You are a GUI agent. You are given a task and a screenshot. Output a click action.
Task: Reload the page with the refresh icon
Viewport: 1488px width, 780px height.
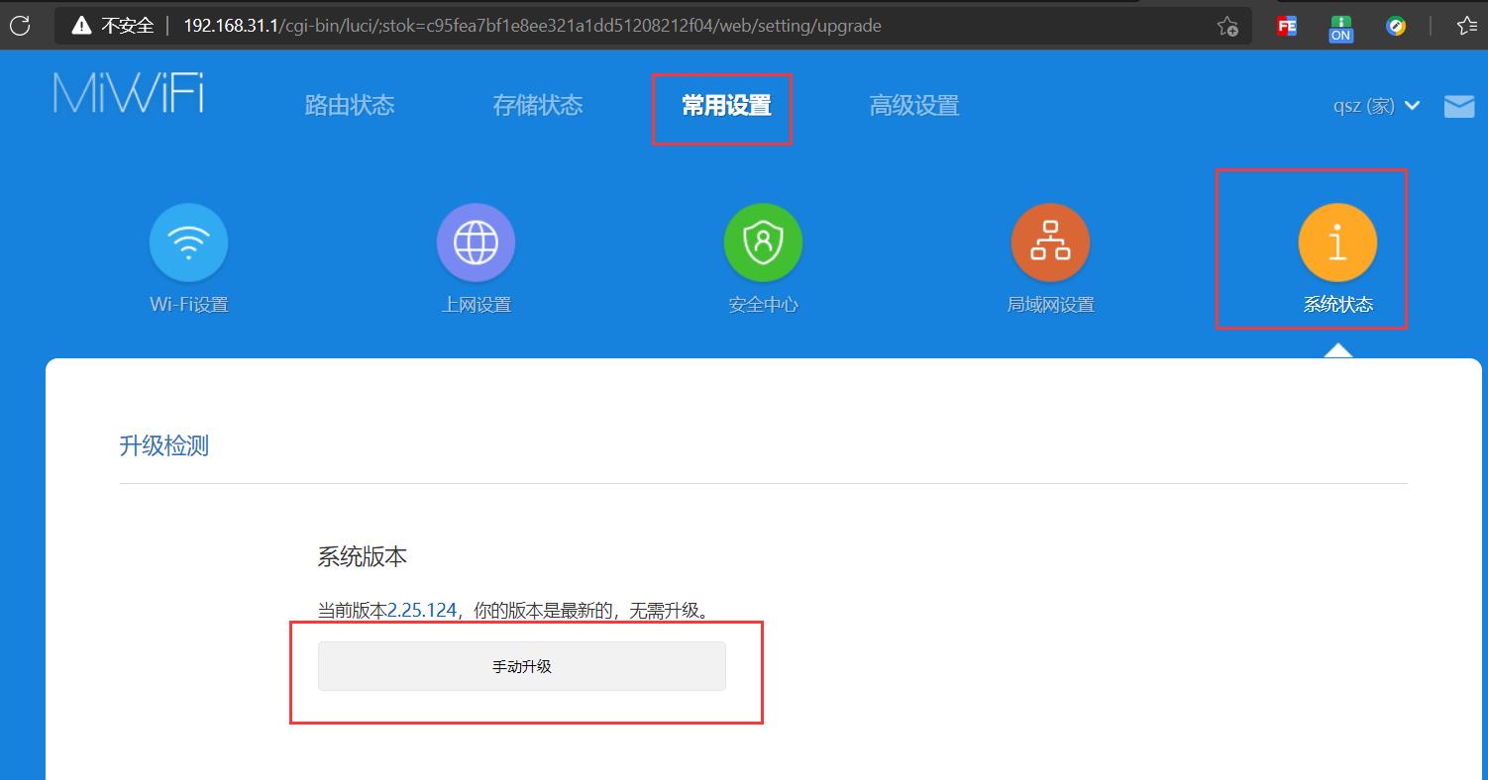(x=20, y=26)
